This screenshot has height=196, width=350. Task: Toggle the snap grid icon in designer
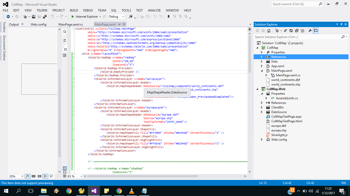coord(34,176)
